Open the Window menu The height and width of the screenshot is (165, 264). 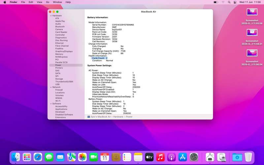57,2
